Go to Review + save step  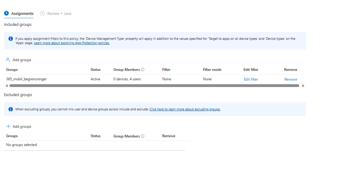tap(56, 13)
